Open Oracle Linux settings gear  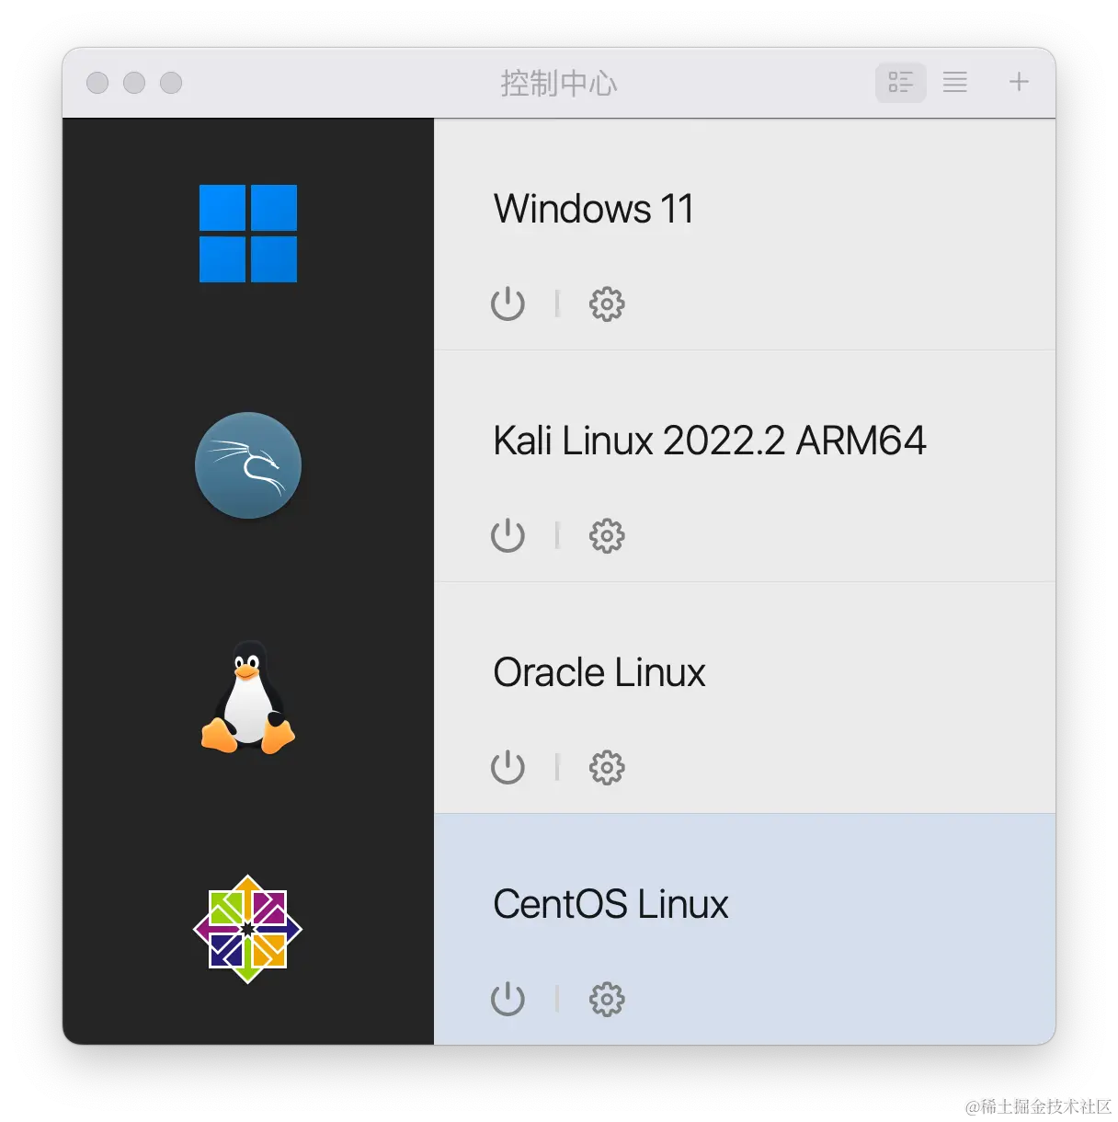(607, 767)
